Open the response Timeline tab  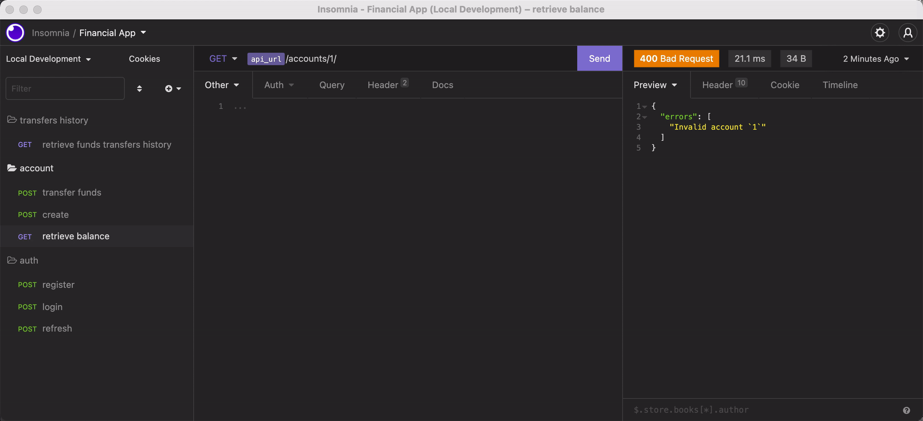840,85
